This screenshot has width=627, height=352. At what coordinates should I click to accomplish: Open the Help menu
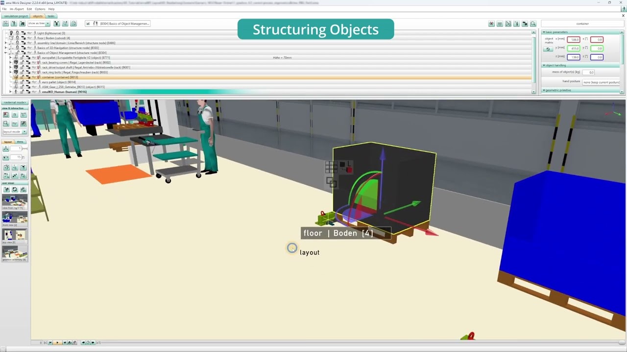[x=51, y=9]
